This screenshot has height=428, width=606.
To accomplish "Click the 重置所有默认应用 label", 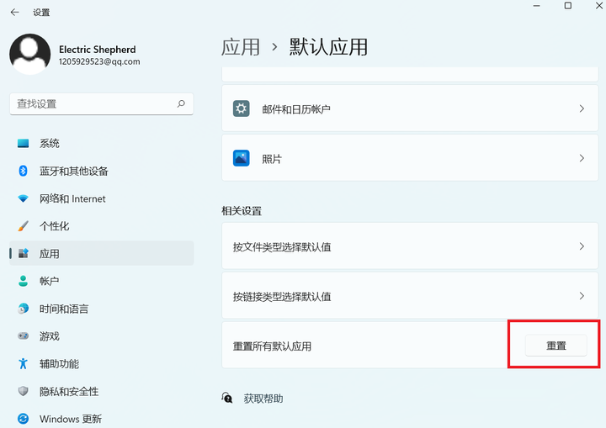I will (x=272, y=346).
